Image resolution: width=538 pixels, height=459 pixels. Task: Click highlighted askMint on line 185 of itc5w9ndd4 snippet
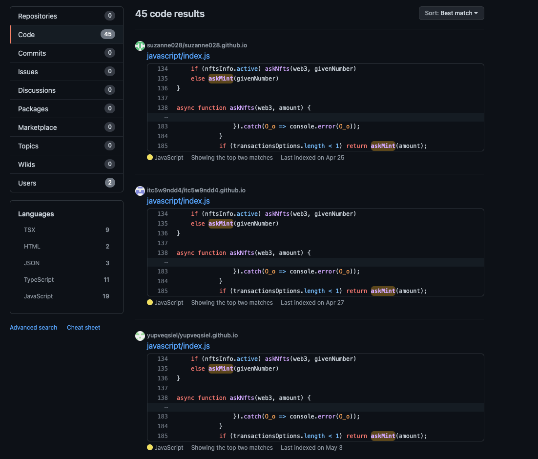(383, 291)
